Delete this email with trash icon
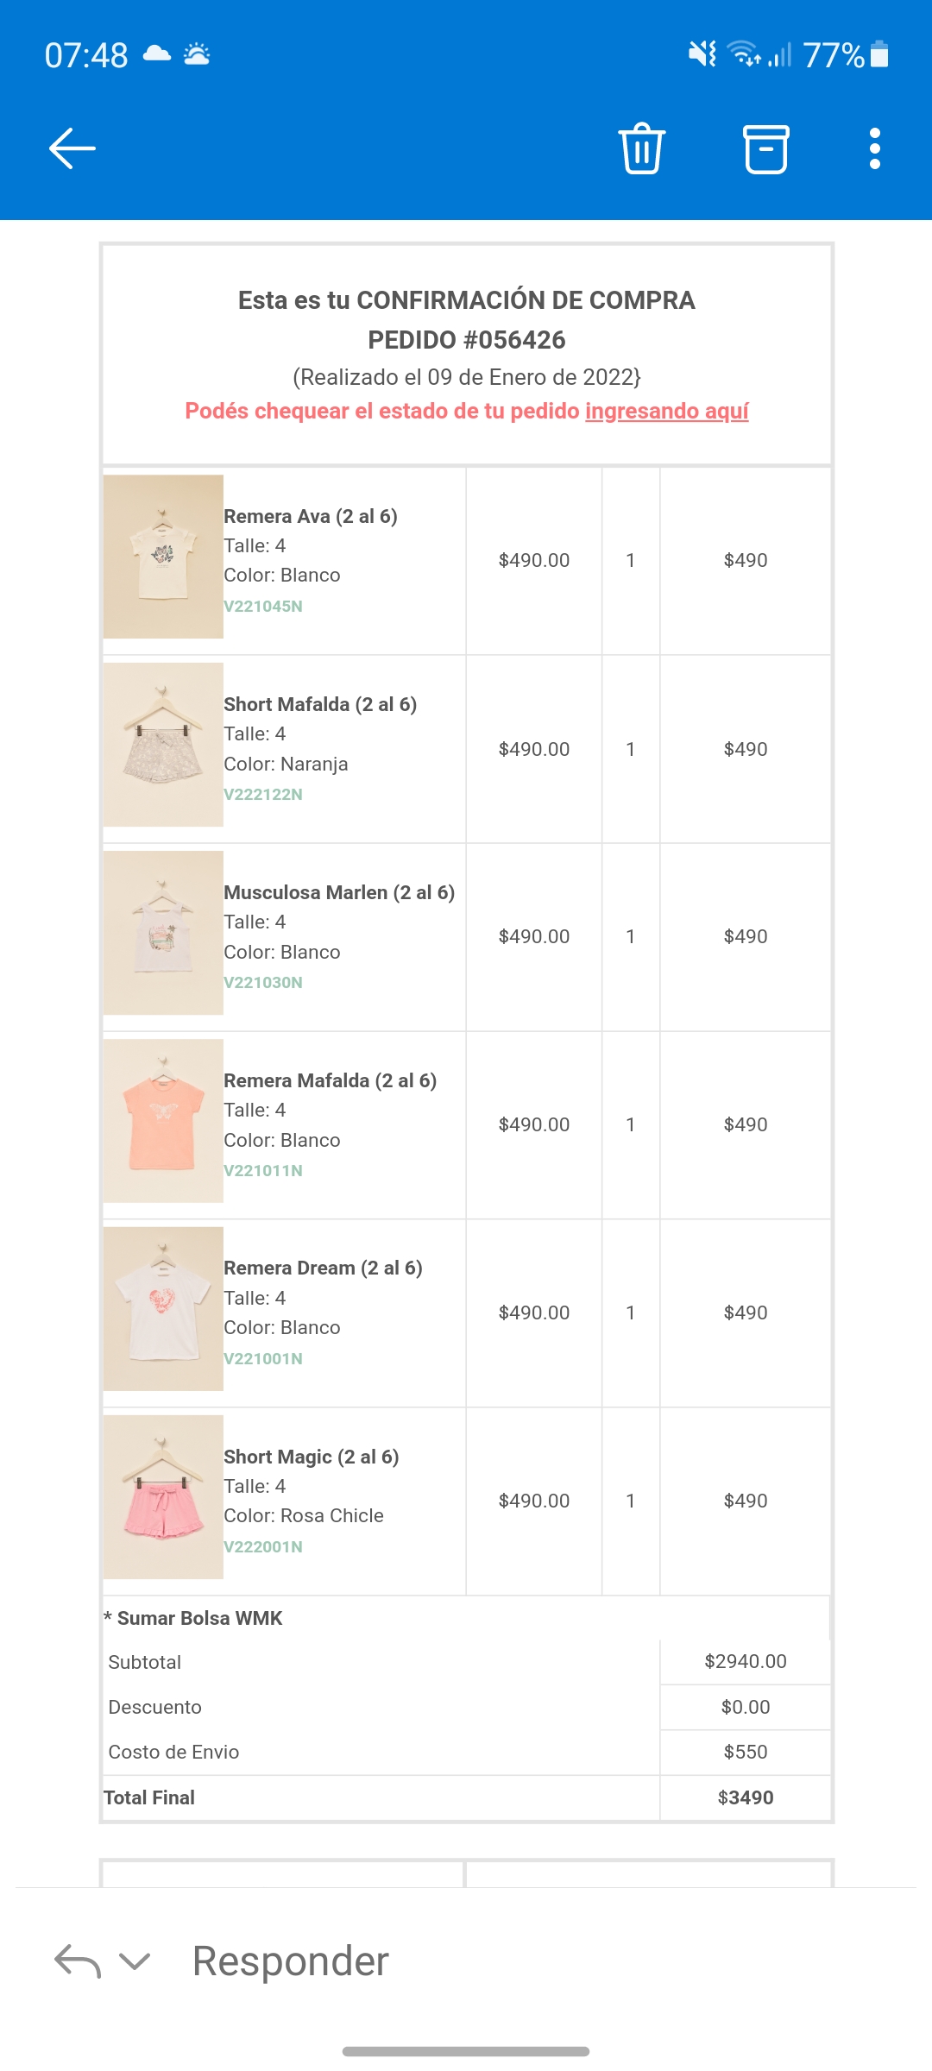Screen dimensions: 932x2071 pyautogui.click(x=642, y=148)
